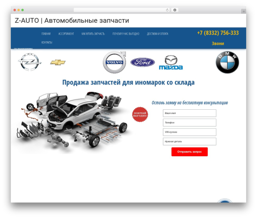Open Доставка и оплата menu item
The width and height of the screenshot is (257, 218).
tap(157, 33)
